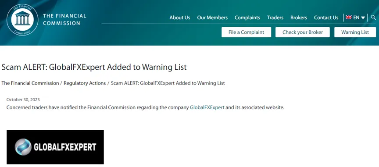Click the October 30, 2023 date text
The width and height of the screenshot is (379, 167).
(x=23, y=99)
